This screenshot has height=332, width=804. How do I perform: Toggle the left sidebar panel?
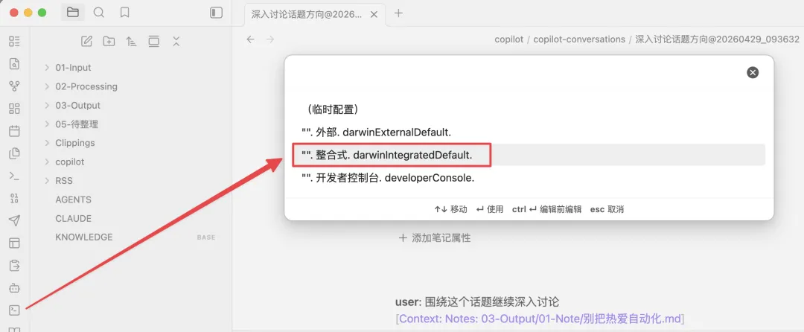(x=216, y=13)
